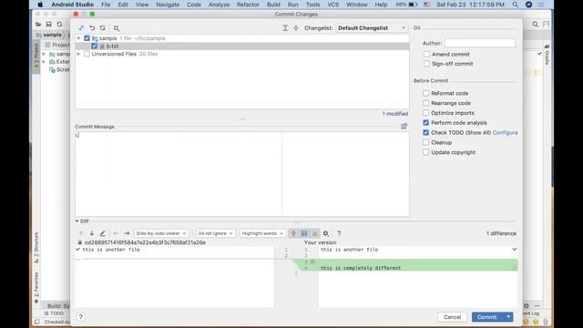Open the Side-by-side viewer dropdown
Viewport: 583px width, 328px height.
(x=161, y=233)
